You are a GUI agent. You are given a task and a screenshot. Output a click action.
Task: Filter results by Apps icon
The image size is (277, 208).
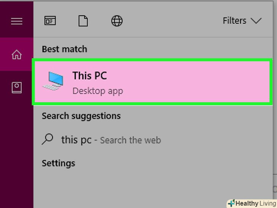pos(50,21)
